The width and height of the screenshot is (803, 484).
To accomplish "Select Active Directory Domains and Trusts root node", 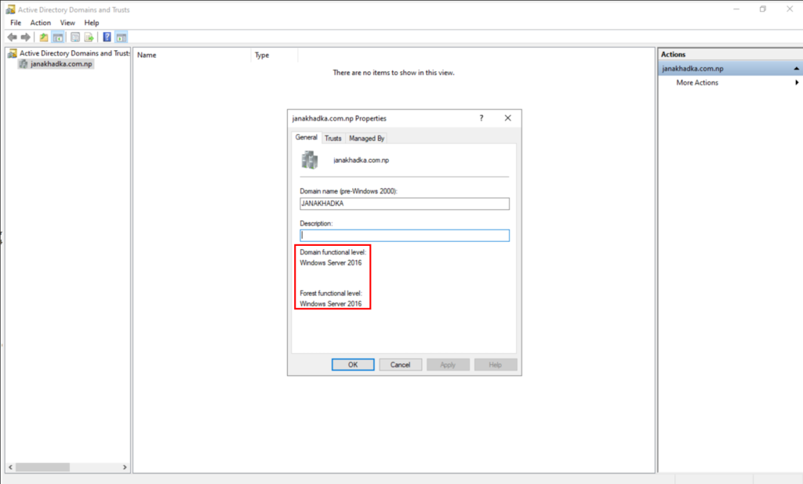I will coord(69,53).
